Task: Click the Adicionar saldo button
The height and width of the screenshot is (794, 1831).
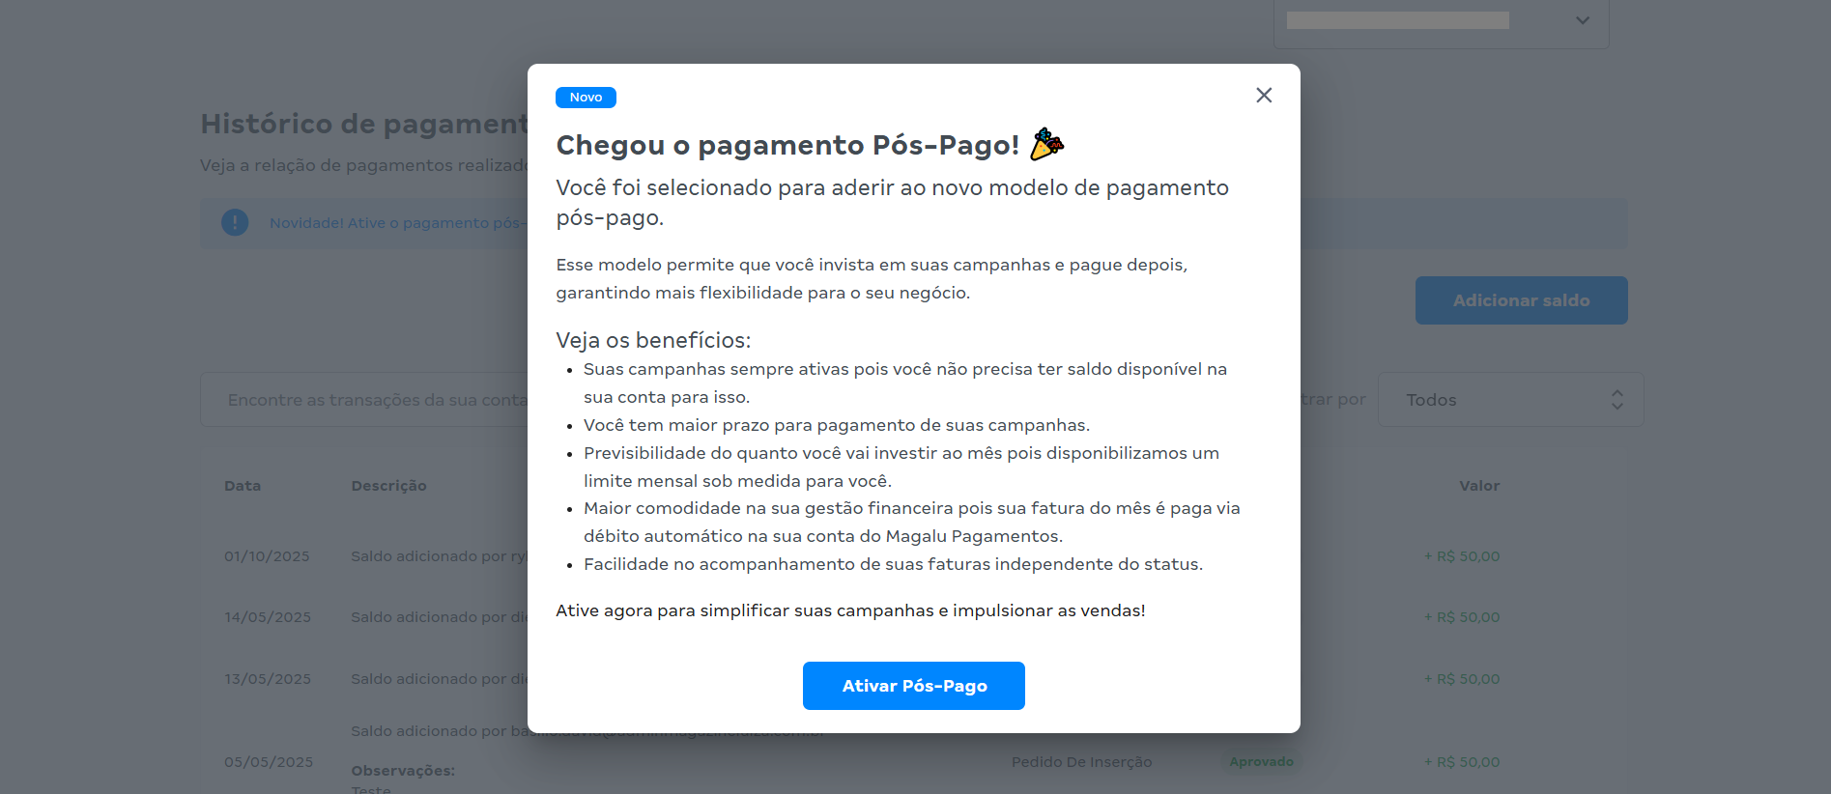Action: click(x=1521, y=300)
